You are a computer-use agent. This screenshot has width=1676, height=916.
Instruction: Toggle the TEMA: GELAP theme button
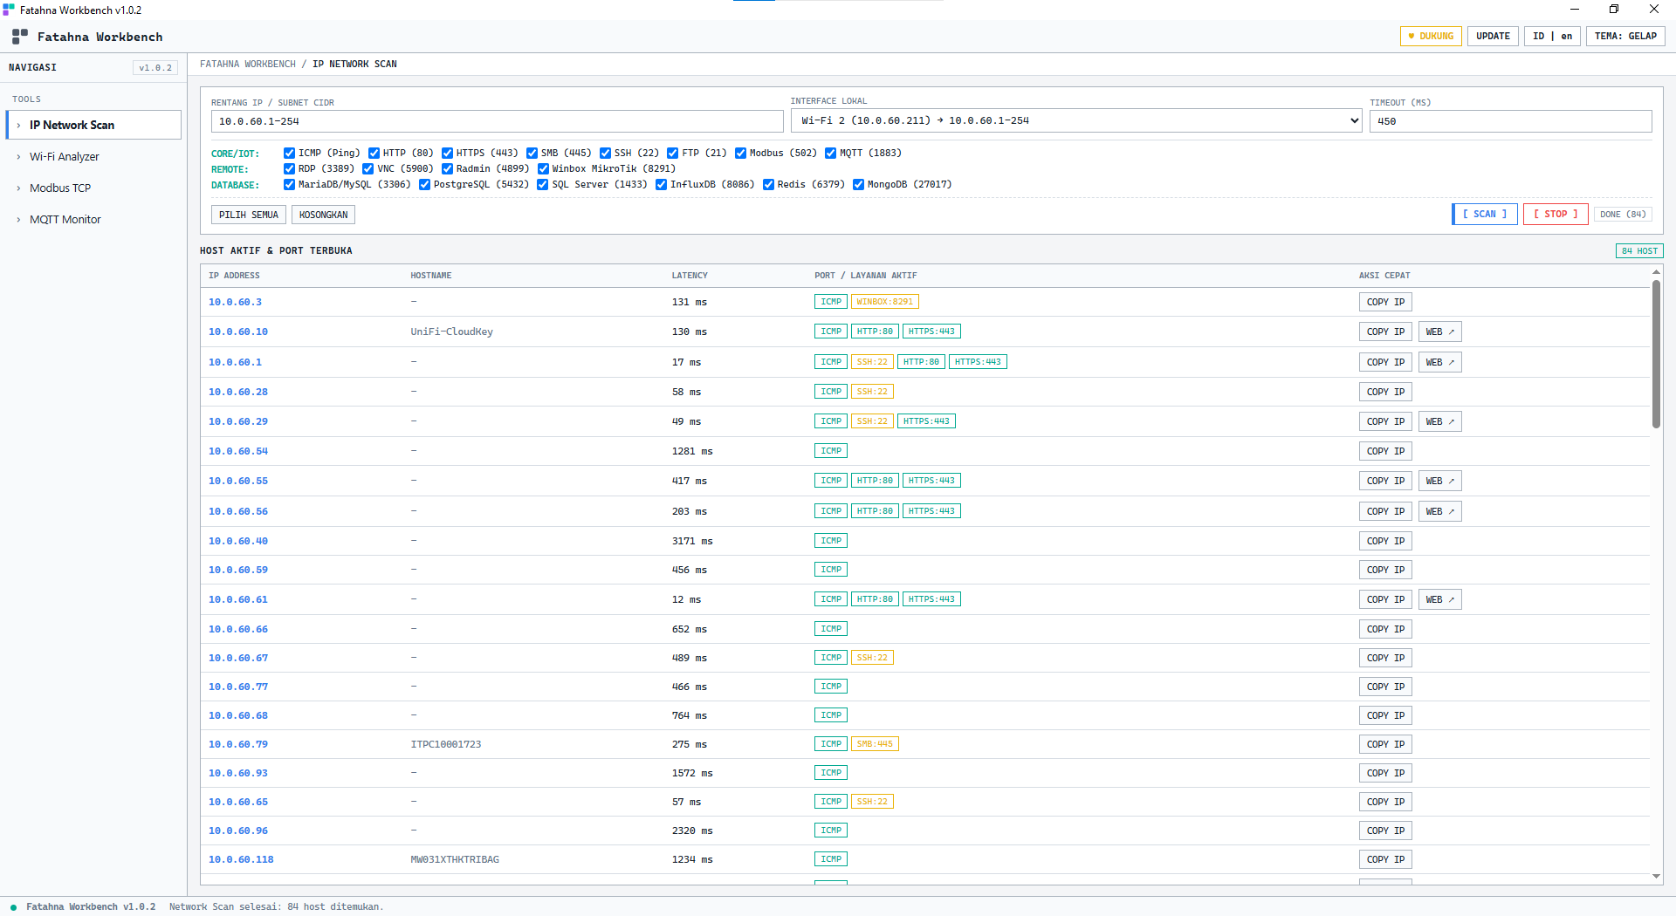pos(1625,37)
